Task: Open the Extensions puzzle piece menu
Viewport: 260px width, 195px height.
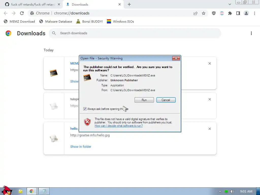Action: tap(230, 13)
